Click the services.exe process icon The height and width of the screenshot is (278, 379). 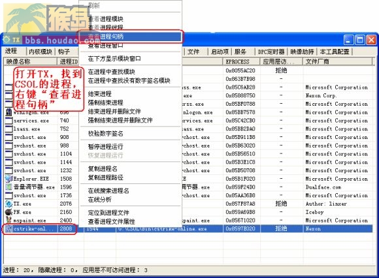8,121
